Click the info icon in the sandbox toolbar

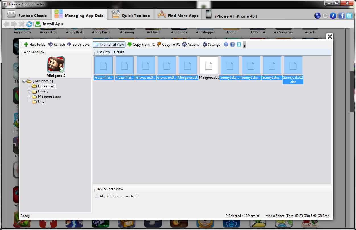pyautogui.click(x=226, y=44)
